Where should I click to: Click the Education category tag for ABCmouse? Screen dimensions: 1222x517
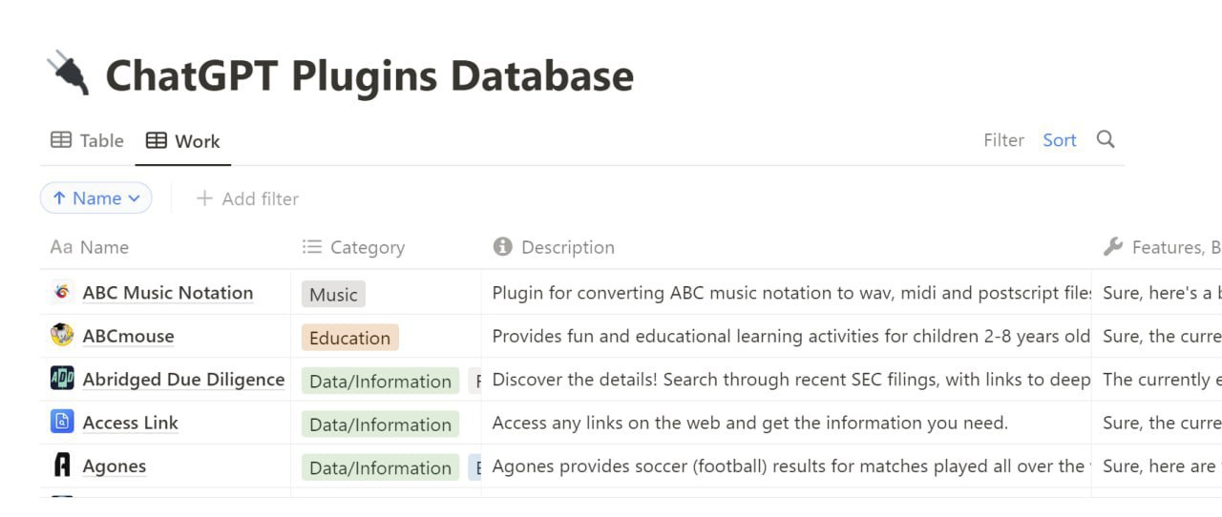(x=349, y=338)
